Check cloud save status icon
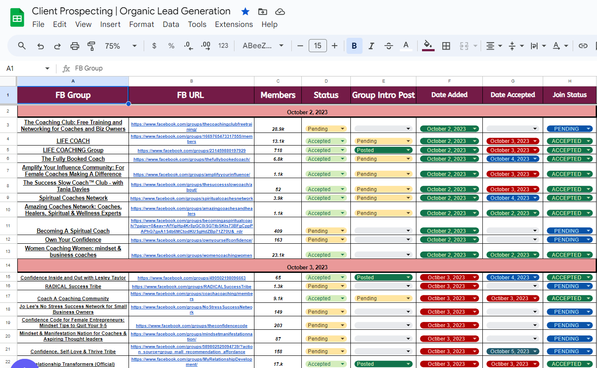Image resolution: width=597 pixels, height=368 pixels. point(280,12)
